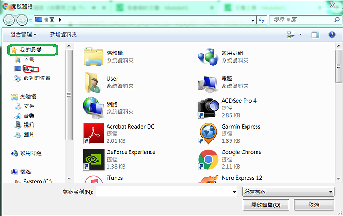343x216 pixels.
Task: Click the forward navigation arrow
Action: click(22, 21)
